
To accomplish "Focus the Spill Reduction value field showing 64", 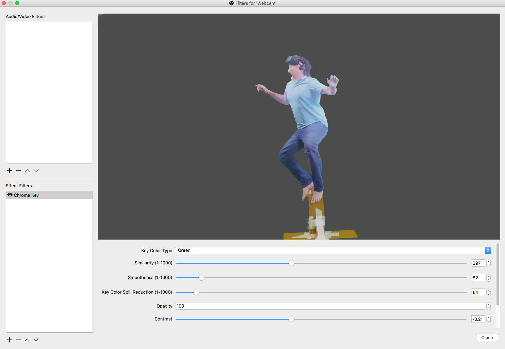I will pyautogui.click(x=478, y=292).
